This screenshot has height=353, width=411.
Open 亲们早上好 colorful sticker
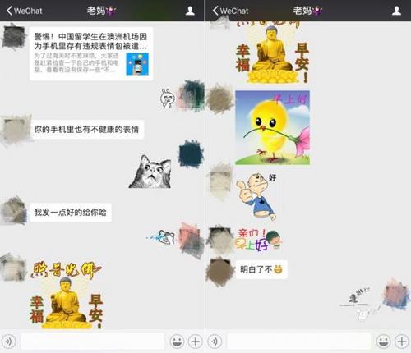(258, 240)
